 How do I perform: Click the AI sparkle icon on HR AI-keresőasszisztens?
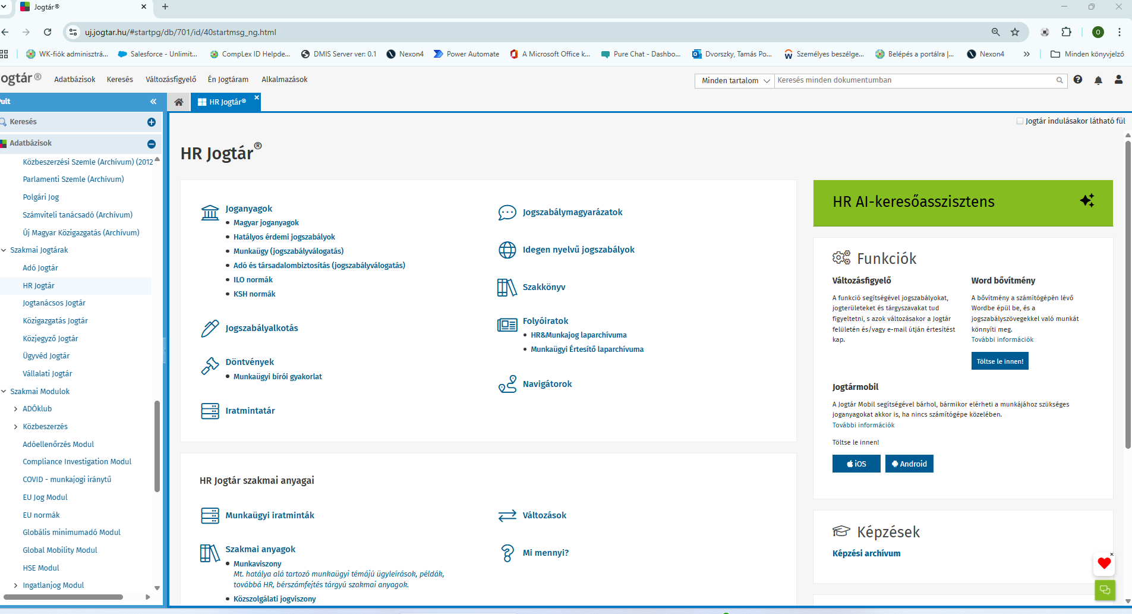click(x=1087, y=201)
